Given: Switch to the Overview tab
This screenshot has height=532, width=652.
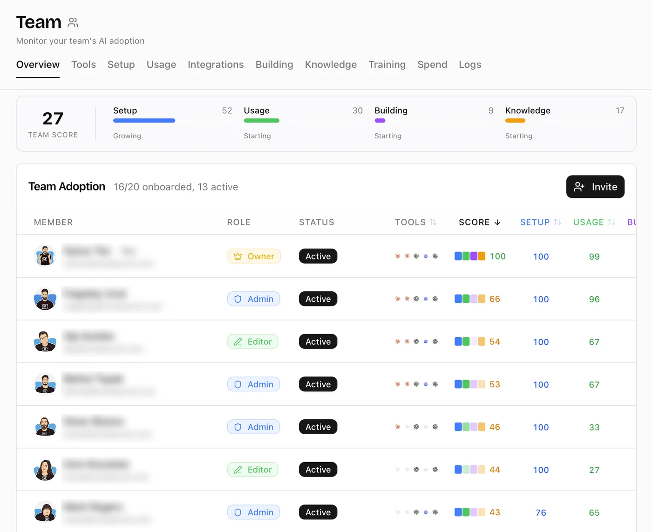Looking at the screenshot, I should click(x=38, y=65).
